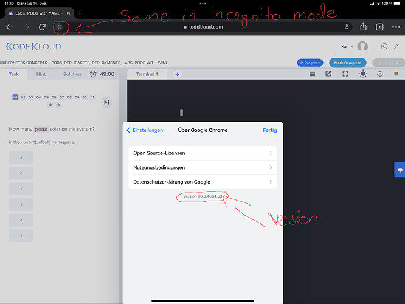Choose answer option 4

click(21, 220)
